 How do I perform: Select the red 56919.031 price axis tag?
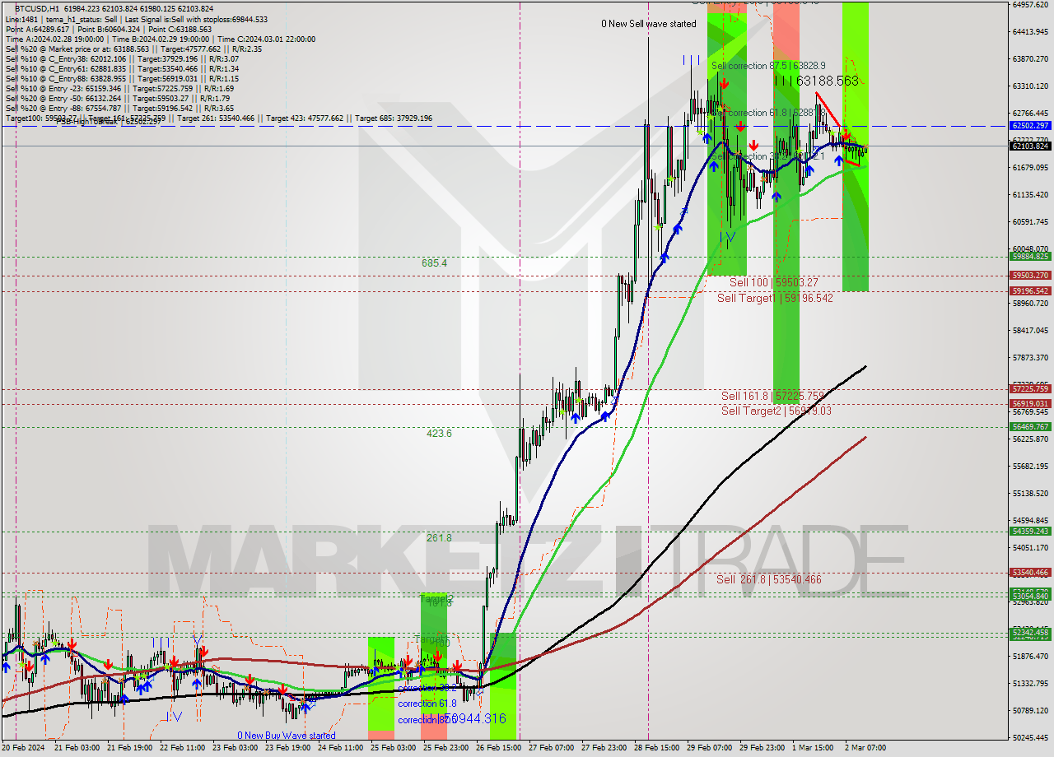click(x=1030, y=403)
